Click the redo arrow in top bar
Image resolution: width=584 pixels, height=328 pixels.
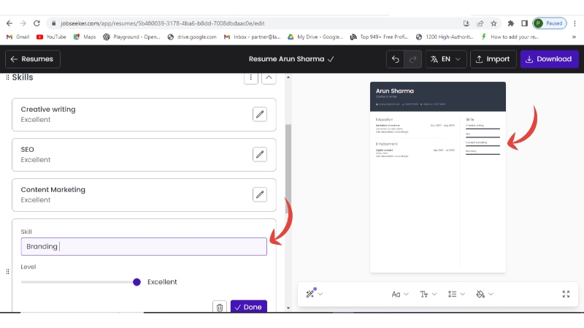coord(413,59)
